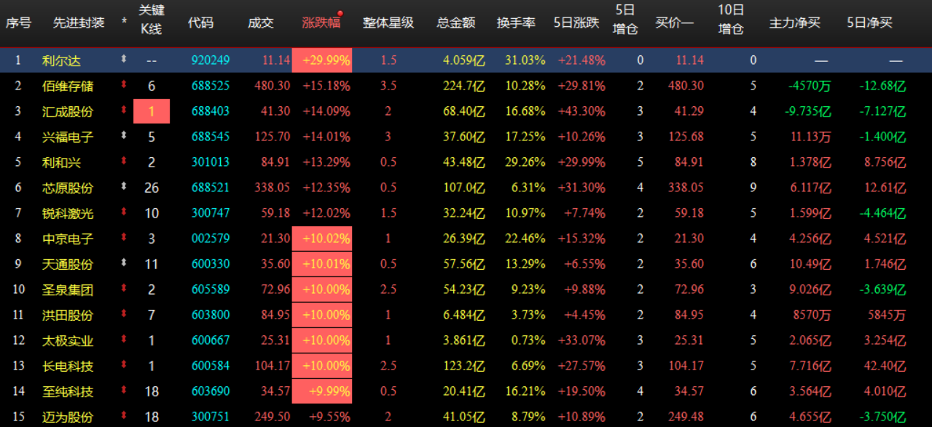932x427 pixels.
Task: Click the 338.05 trade price cell
Action: click(x=272, y=188)
